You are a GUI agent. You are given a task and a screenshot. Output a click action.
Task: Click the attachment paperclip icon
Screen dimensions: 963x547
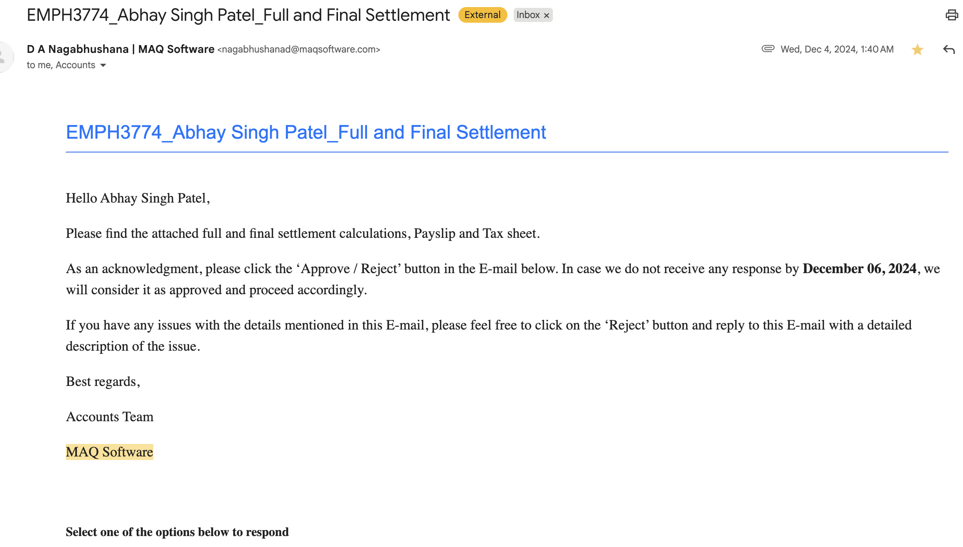pos(768,49)
